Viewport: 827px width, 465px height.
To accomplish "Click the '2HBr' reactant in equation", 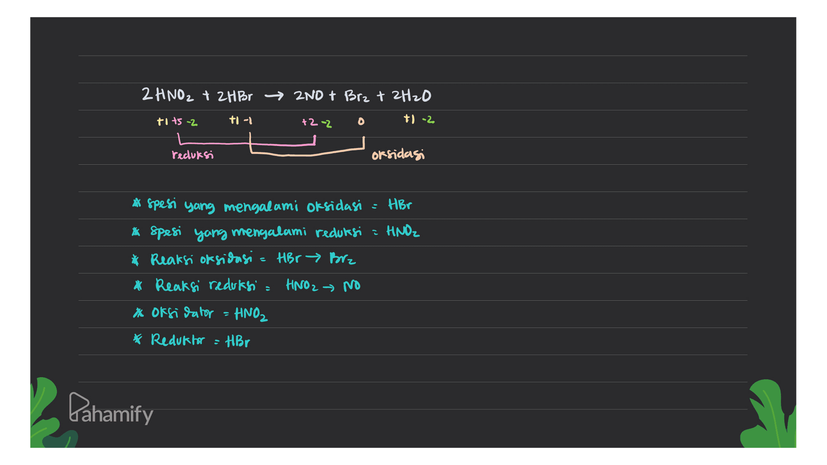I will pos(235,96).
